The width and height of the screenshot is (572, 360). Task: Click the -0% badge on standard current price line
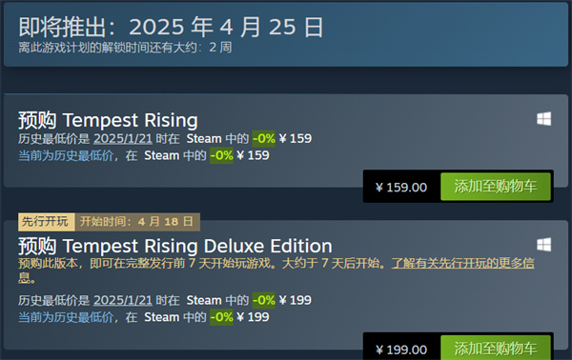(x=221, y=155)
